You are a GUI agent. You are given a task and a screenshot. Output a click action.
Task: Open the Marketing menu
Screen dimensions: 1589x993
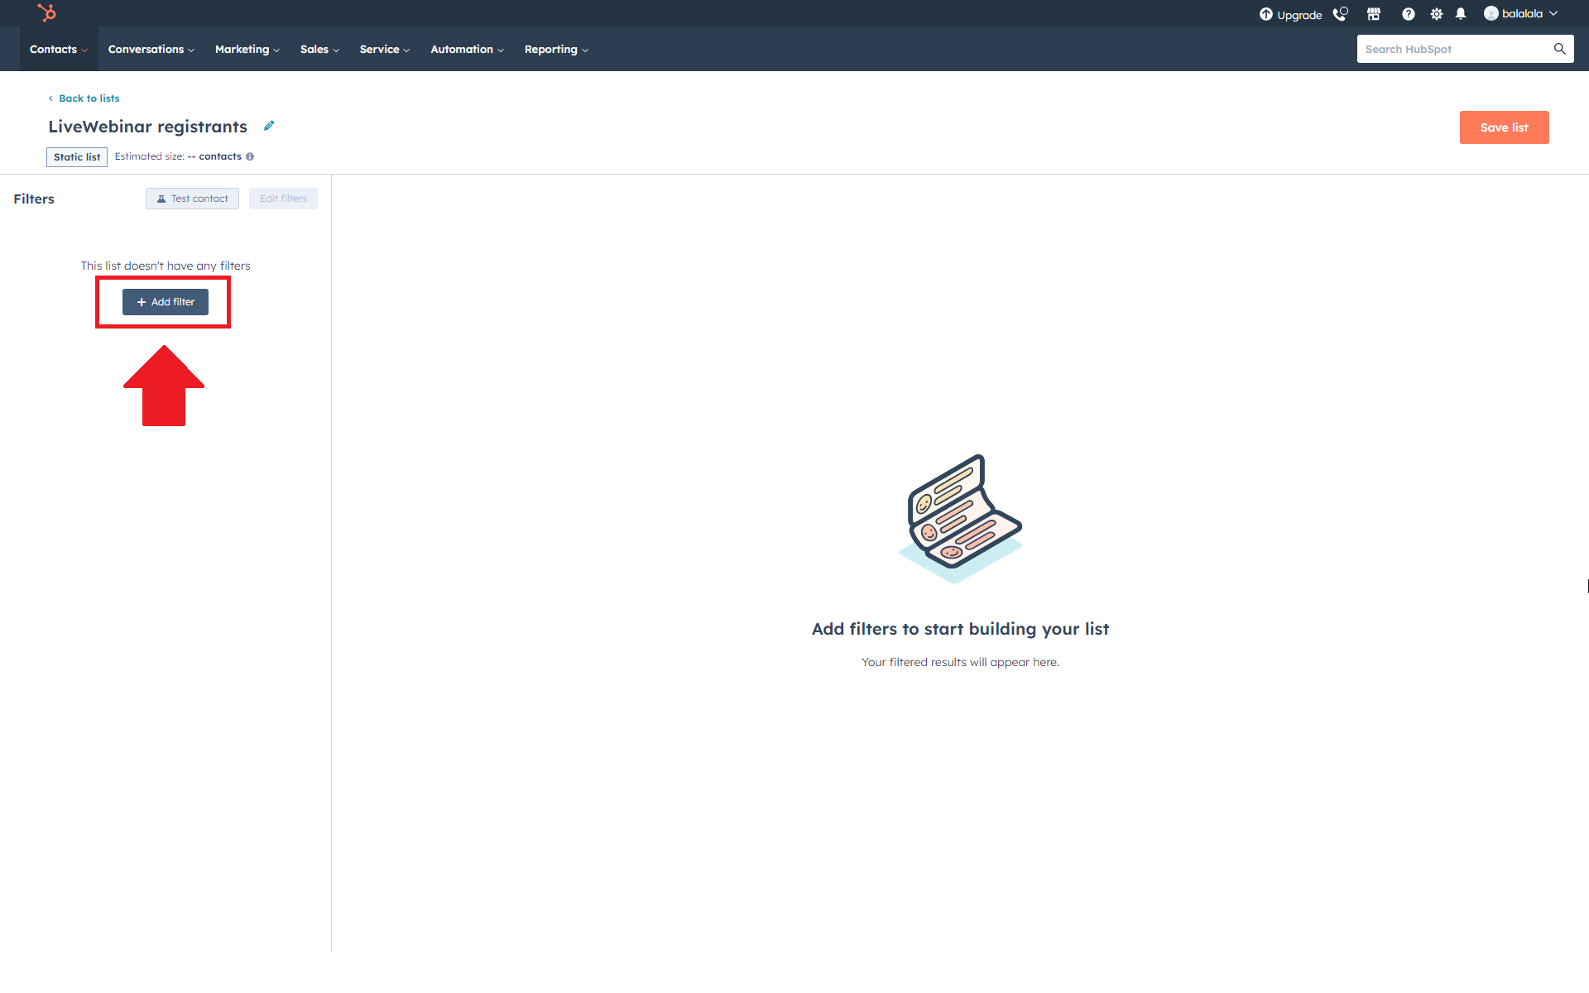pyautogui.click(x=247, y=50)
